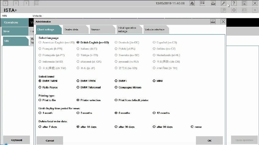Viewport: 259px width, 145px height.
Task: Select the New tab in main window
Action: point(15,31)
